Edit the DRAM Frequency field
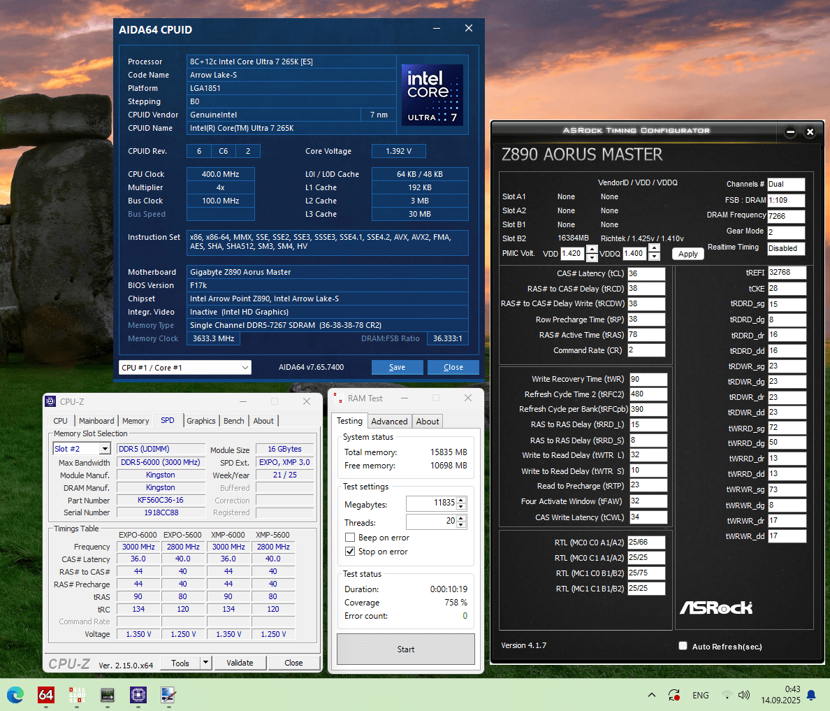 pos(786,216)
